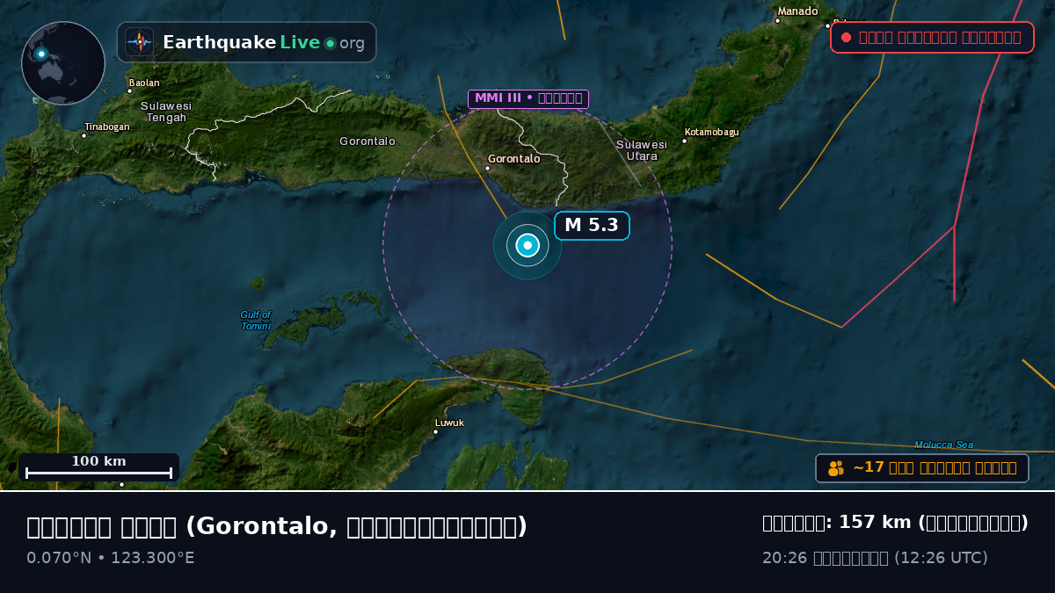Viewport: 1055px width, 593px height.
Task: Click the MMI III intensity label
Action: [x=528, y=98]
